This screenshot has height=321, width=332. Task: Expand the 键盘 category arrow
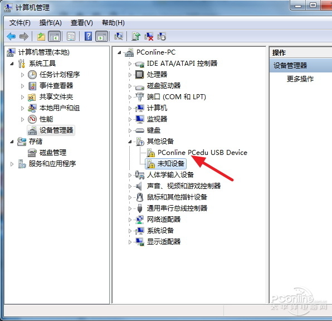130,130
